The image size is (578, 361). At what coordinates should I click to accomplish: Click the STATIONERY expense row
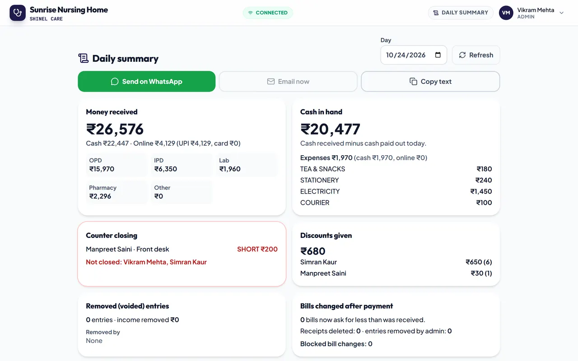[x=396, y=180]
